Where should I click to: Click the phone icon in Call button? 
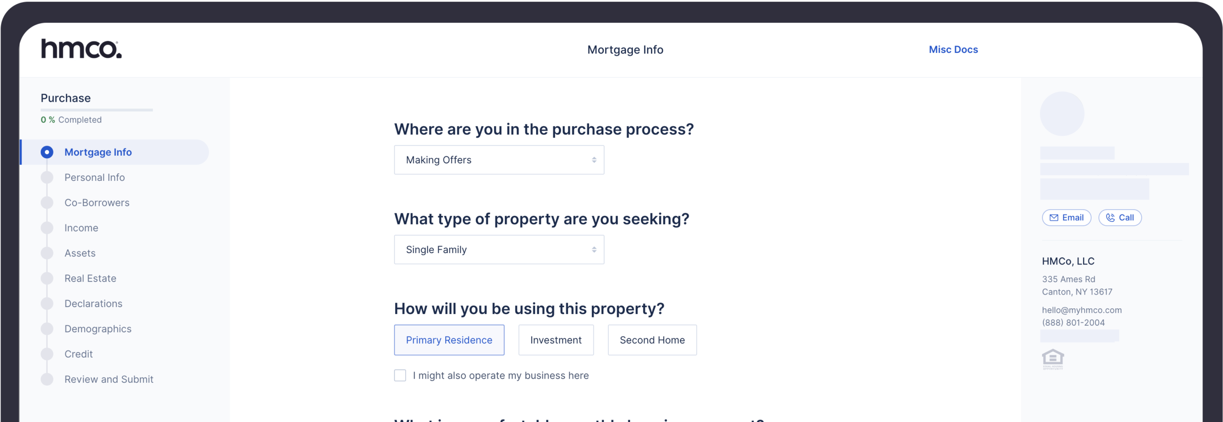pos(1110,218)
